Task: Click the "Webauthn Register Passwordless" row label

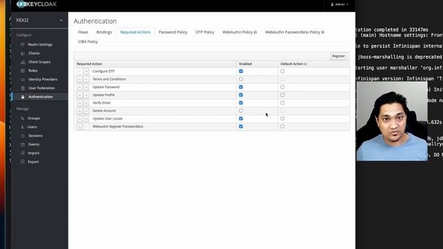Action: click(x=118, y=127)
